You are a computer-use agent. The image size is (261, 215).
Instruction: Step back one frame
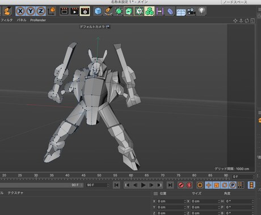135,185
